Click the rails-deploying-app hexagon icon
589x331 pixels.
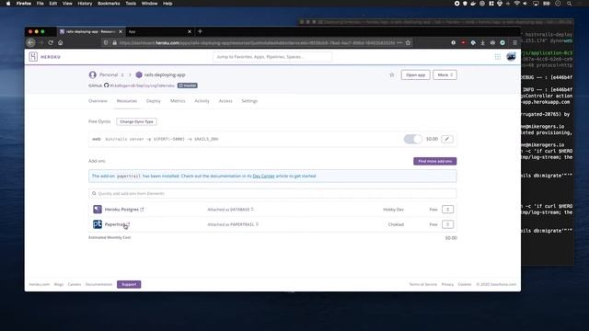(x=139, y=74)
